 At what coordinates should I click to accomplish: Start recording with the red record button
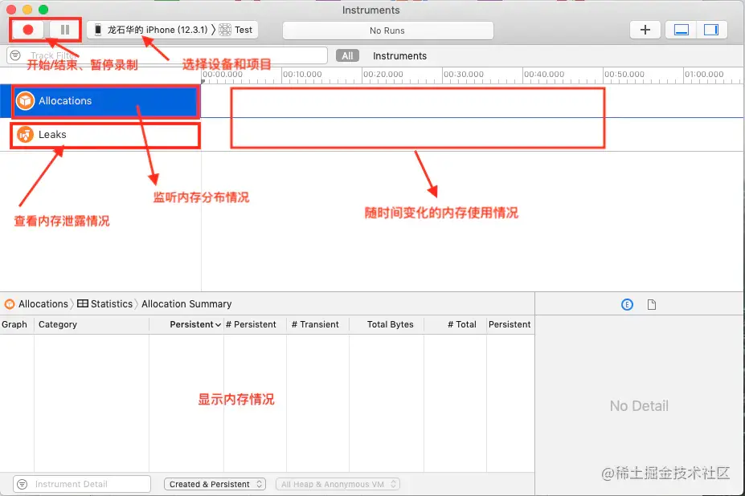coord(28,30)
